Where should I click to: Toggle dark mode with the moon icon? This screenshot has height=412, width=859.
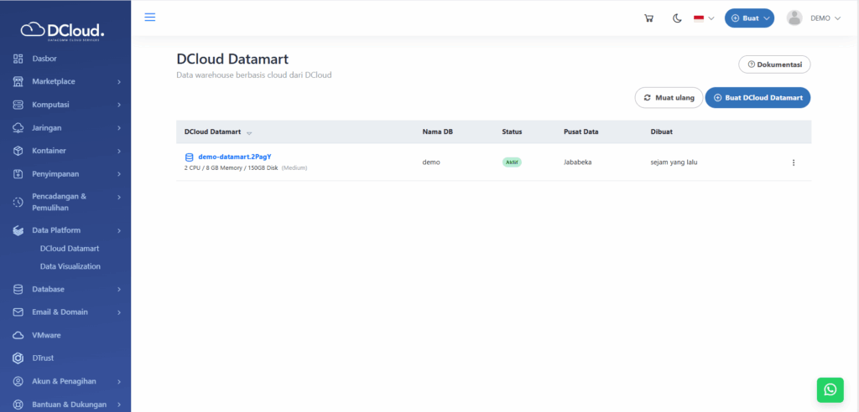click(677, 18)
